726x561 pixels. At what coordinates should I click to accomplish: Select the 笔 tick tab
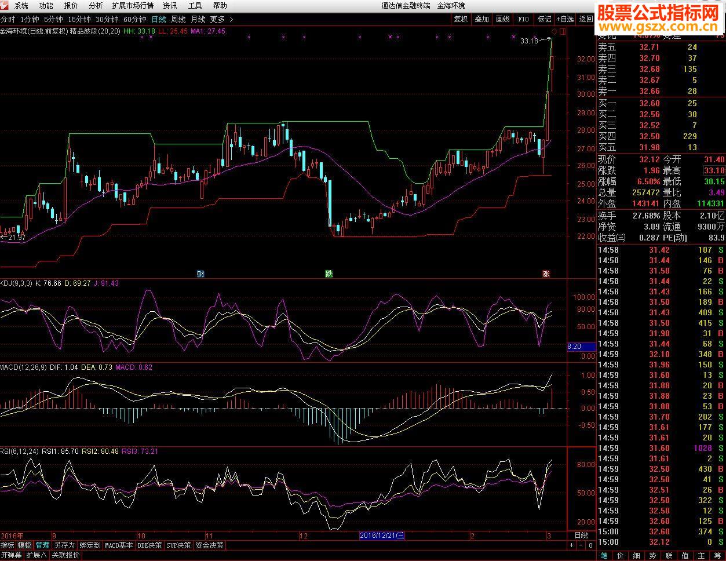point(604,555)
